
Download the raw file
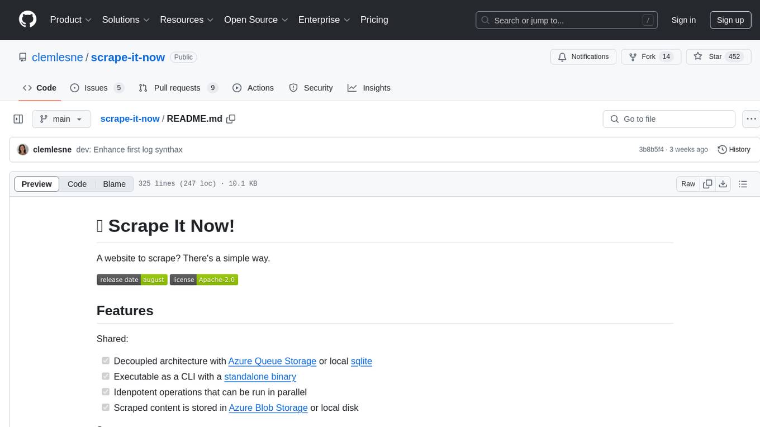pos(723,184)
